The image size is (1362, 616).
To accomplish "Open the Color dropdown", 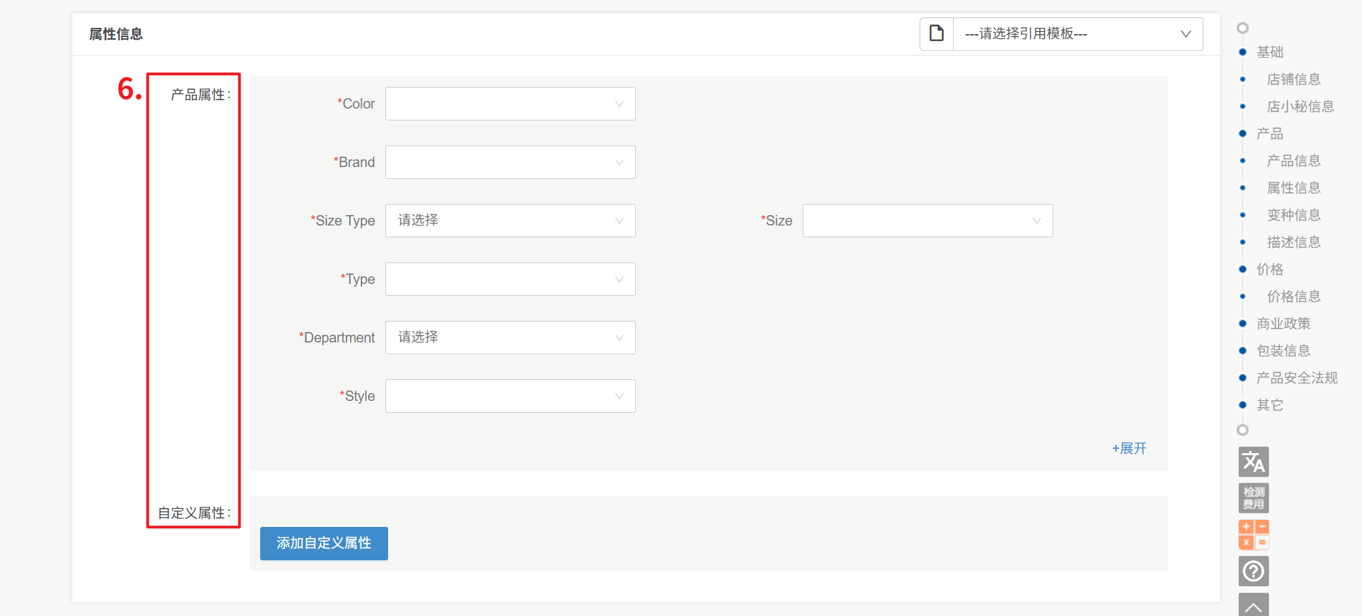I will pos(510,104).
